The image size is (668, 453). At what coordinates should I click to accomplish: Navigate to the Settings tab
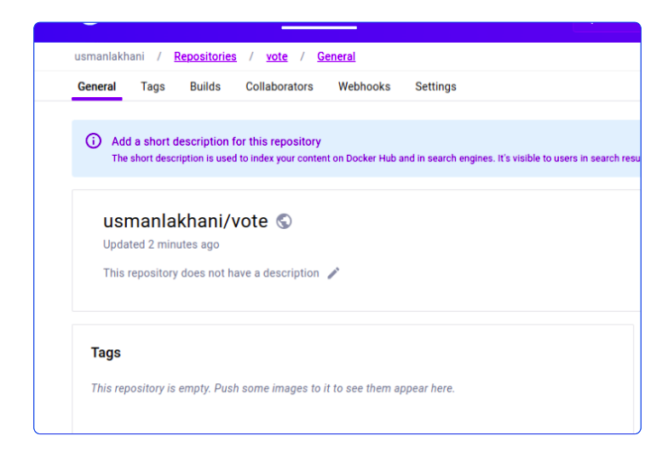pyautogui.click(x=435, y=87)
